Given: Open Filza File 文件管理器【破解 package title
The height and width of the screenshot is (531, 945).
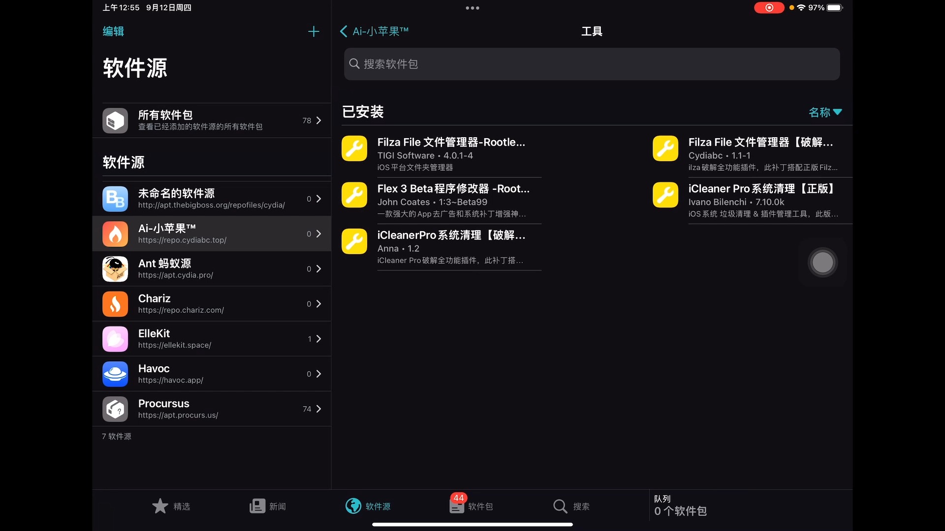Looking at the screenshot, I should tap(760, 142).
